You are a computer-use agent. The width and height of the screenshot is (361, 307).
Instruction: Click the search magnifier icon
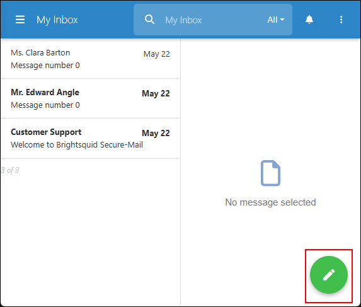coord(149,20)
